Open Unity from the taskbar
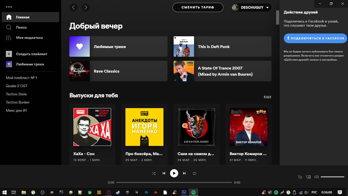Screen dimensions: 348x196 (x=137, y=192)
